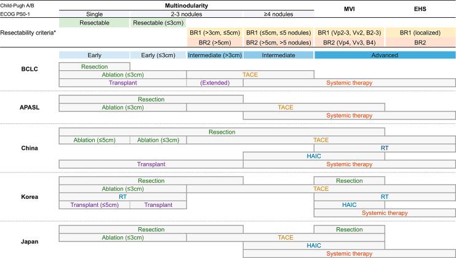Viewport: 456px width, 258px height.
Task: Select the Advanced stage blue bar
Action: [x=385, y=55]
